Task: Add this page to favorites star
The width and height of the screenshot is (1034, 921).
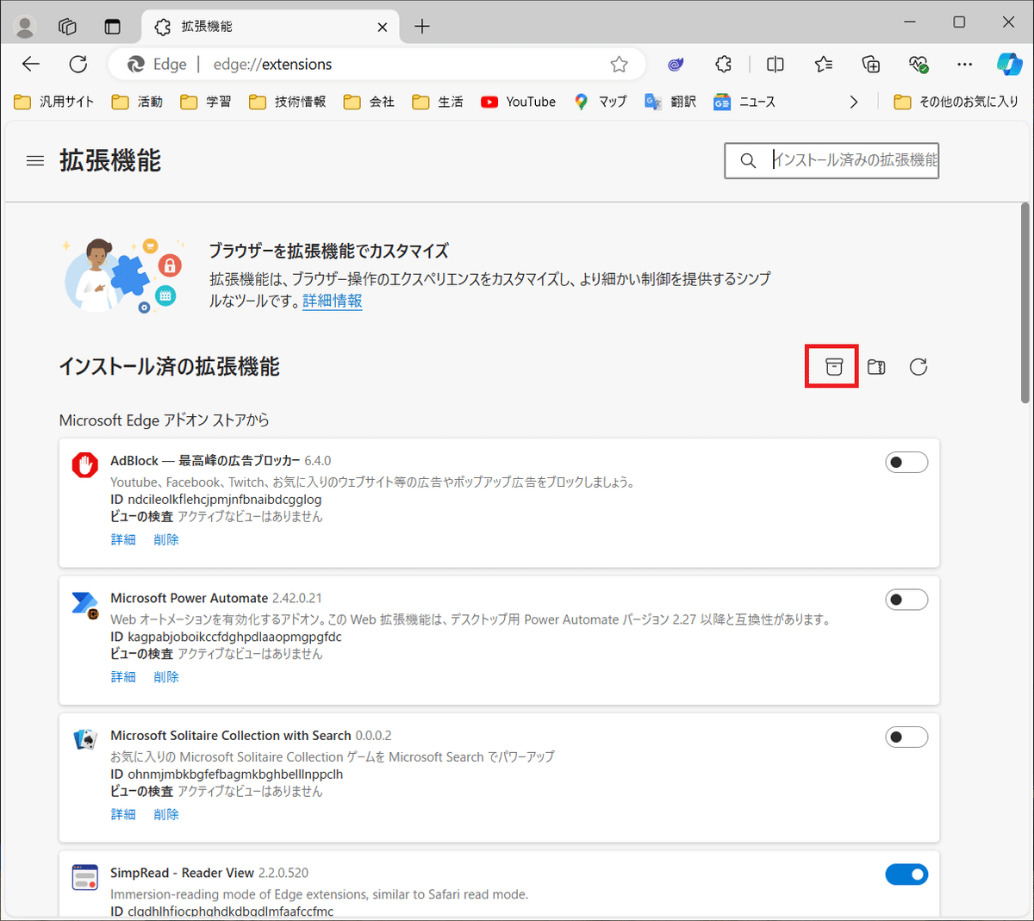Action: point(619,64)
